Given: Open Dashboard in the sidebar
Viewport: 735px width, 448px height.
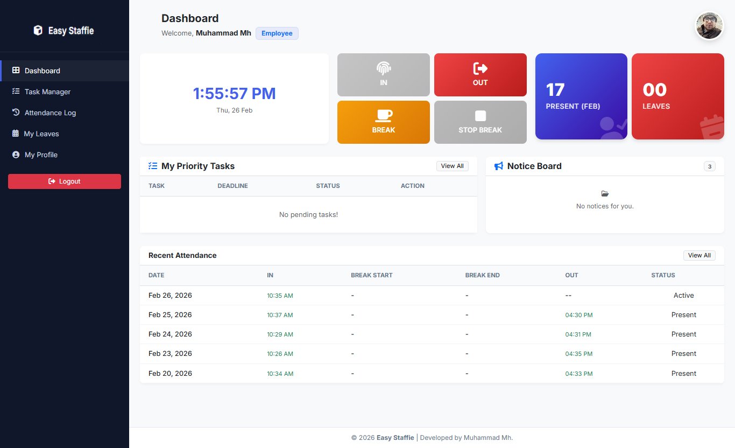Looking at the screenshot, I should (x=42, y=71).
